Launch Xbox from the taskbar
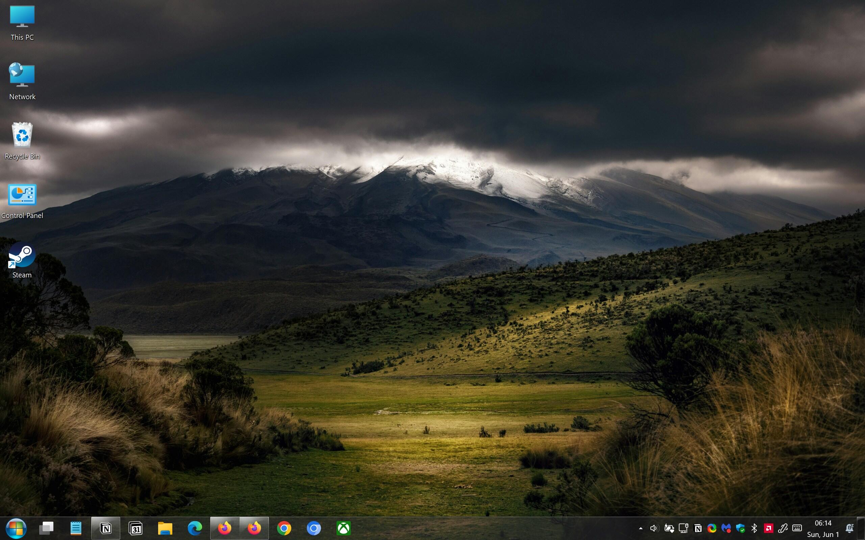 click(344, 528)
